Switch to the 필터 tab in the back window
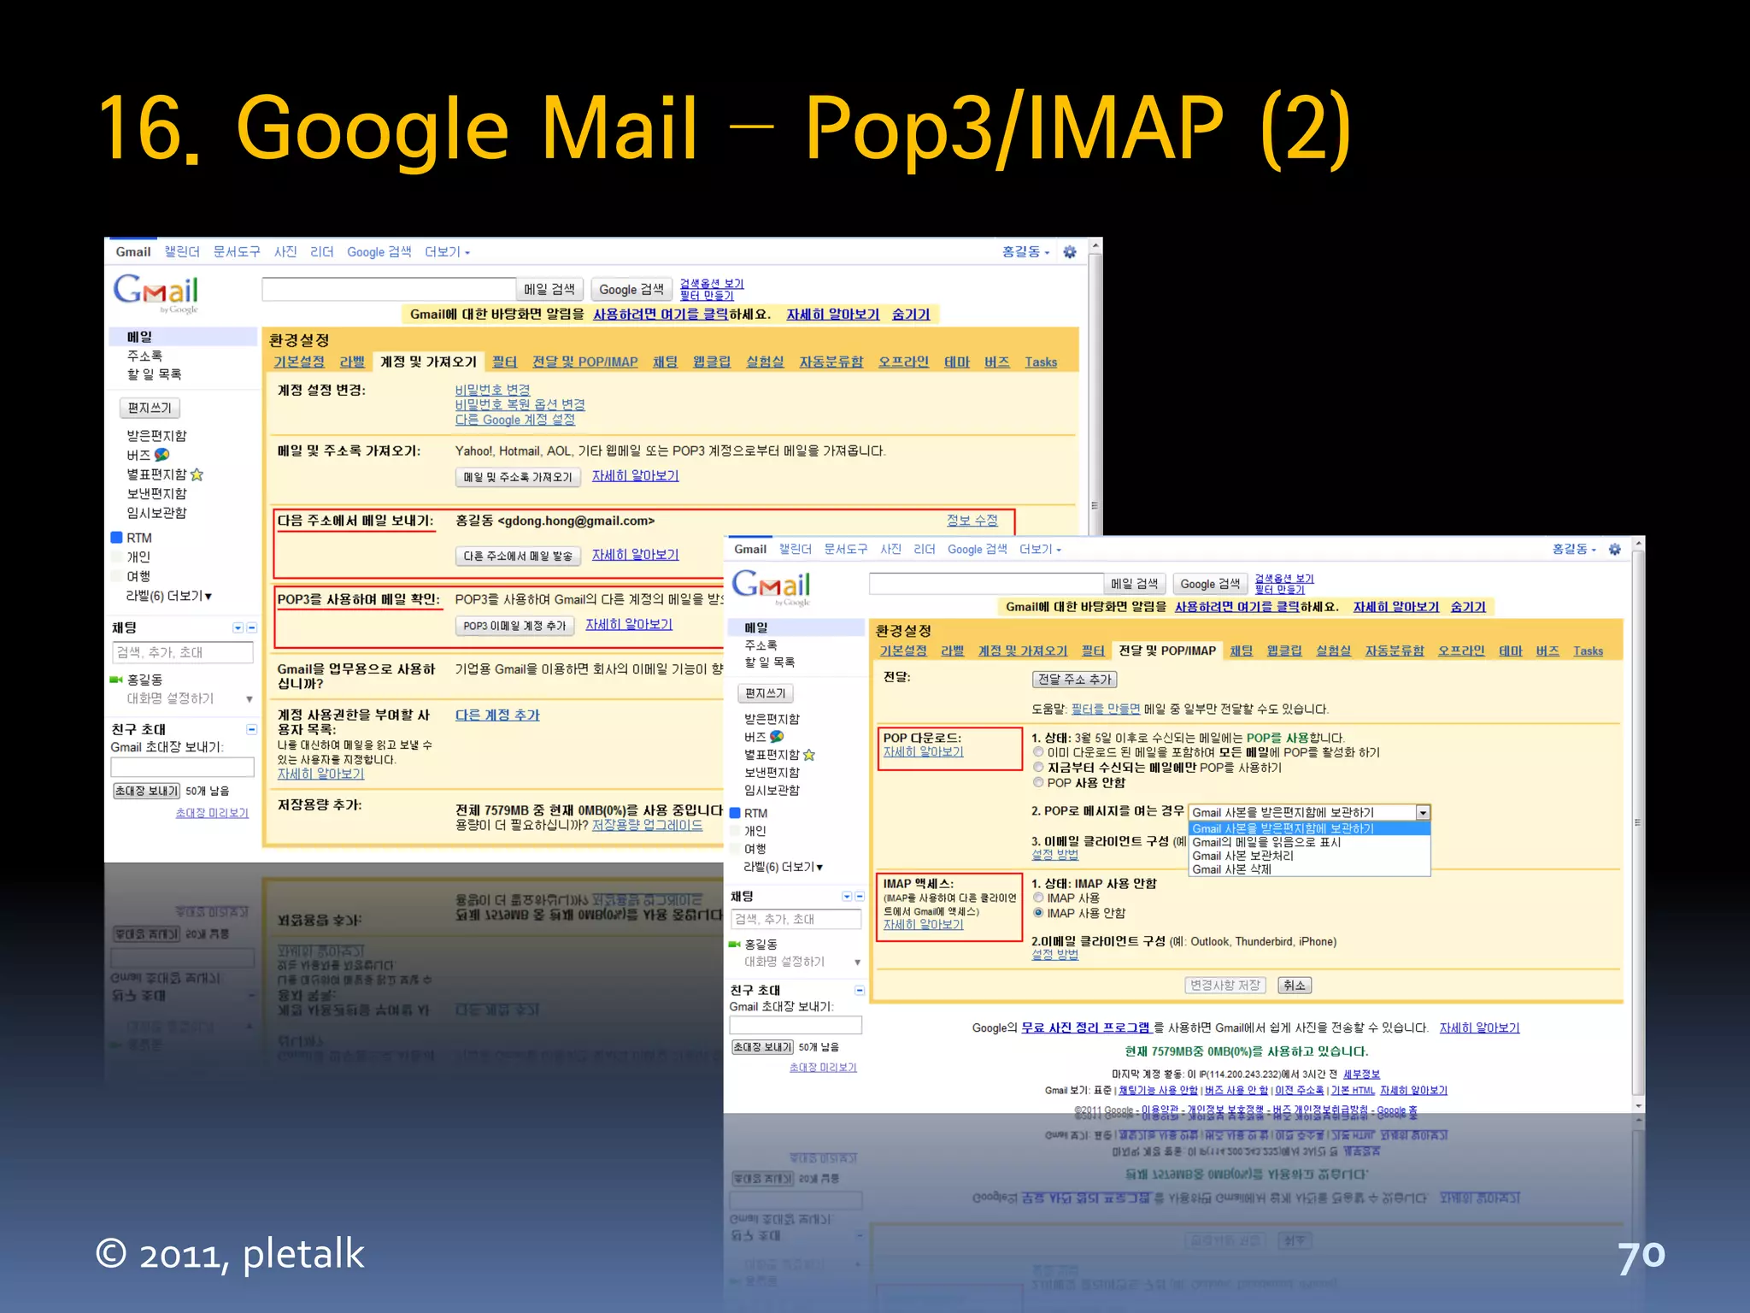1750x1313 pixels. (504, 362)
